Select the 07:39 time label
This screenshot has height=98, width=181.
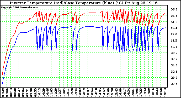(3, 93)
